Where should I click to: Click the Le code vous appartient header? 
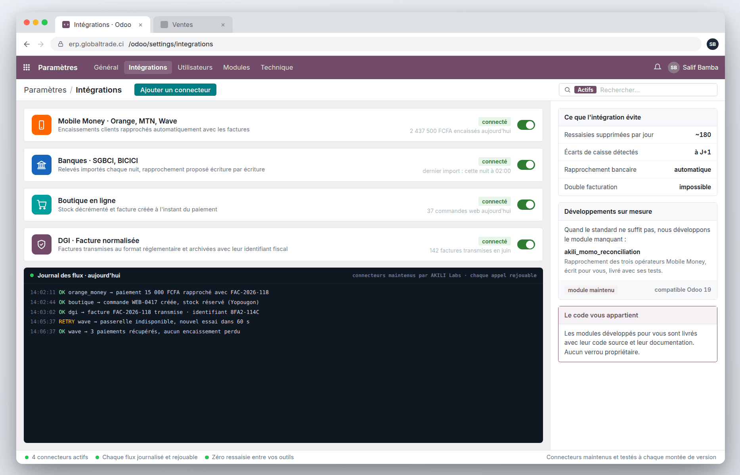point(637,315)
